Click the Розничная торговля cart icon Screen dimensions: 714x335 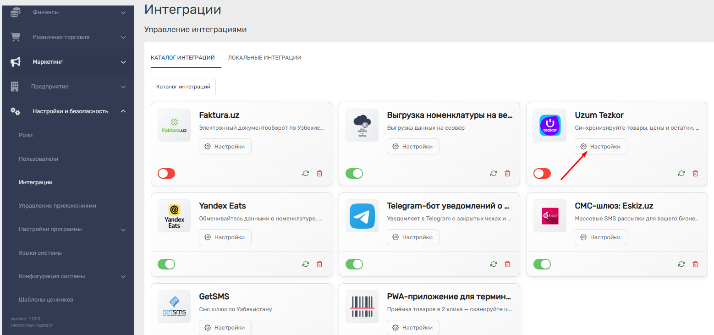tap(16, 37)
